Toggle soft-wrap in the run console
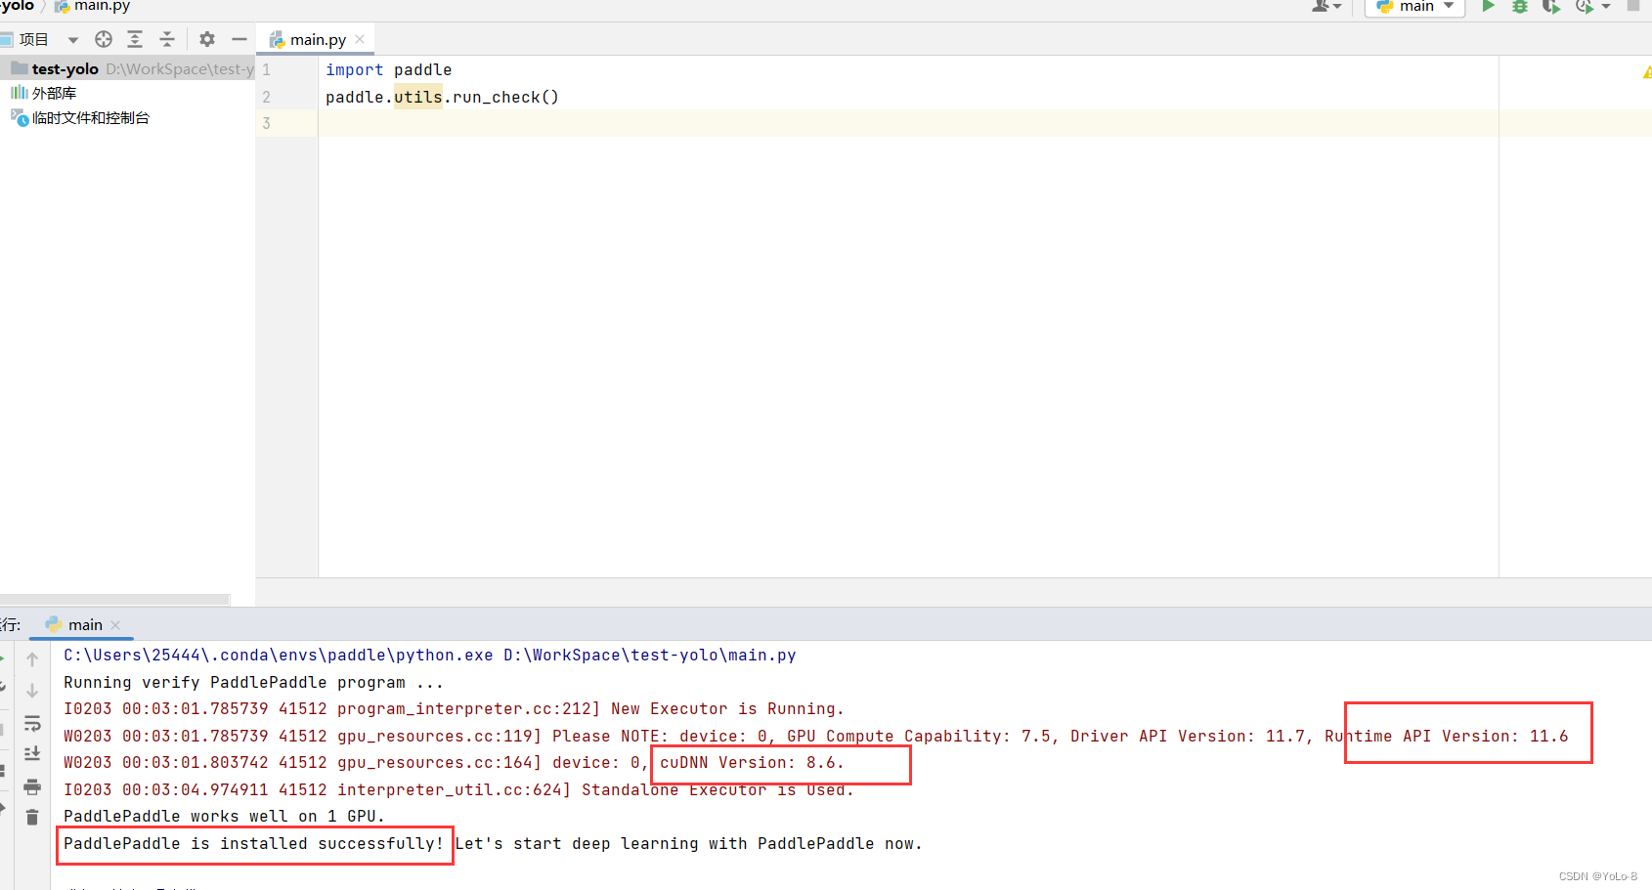 tap(32, 723)
